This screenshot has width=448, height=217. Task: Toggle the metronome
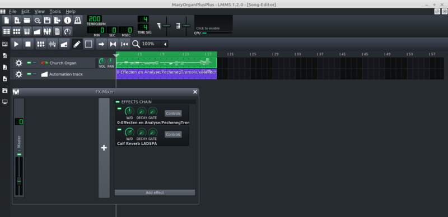pyautogui.click(x=77, y=20)
